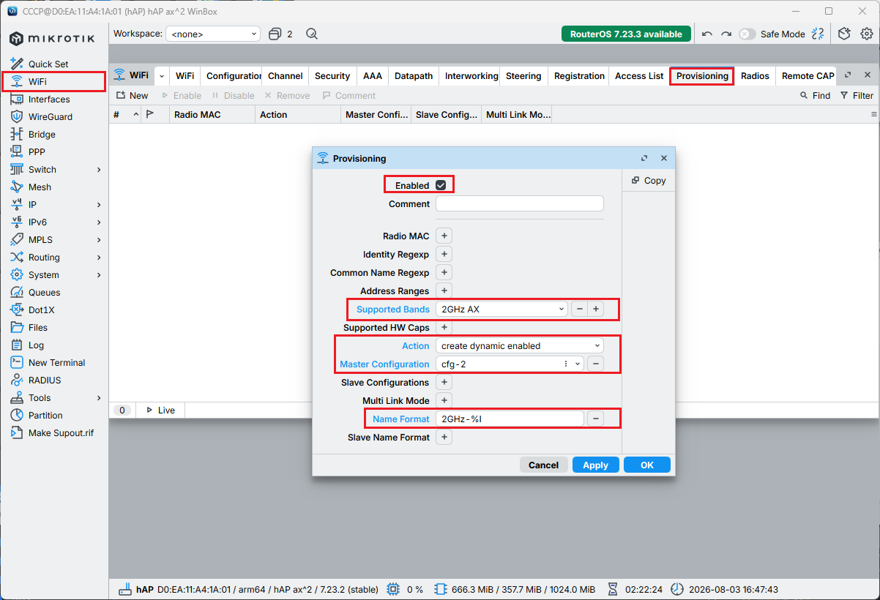Open Interfaces in sidebar

tap(49, 100)
